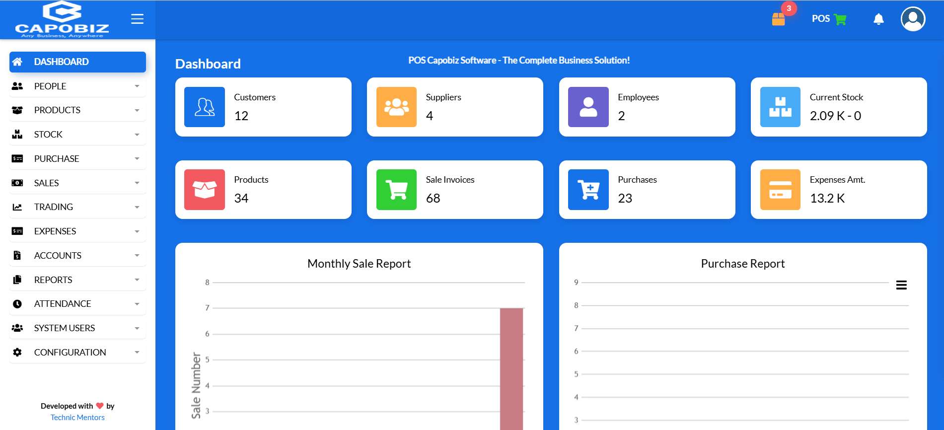Expand the Purchase dropdown arrow
Viewport: 944px width, 430px height.
coord(137,159)
